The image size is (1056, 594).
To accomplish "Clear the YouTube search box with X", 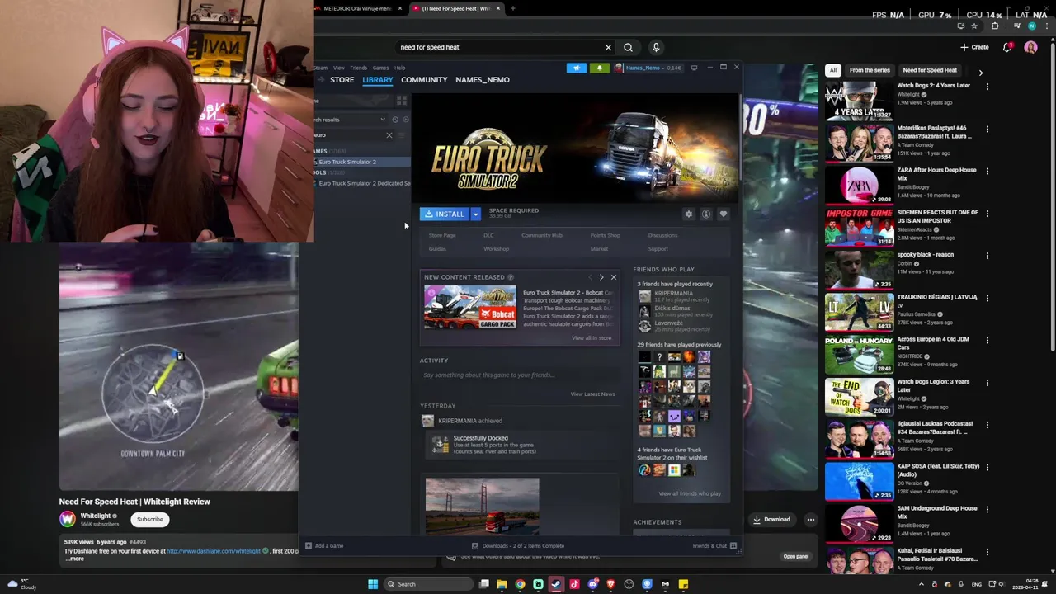I will (x=608, y=47).
